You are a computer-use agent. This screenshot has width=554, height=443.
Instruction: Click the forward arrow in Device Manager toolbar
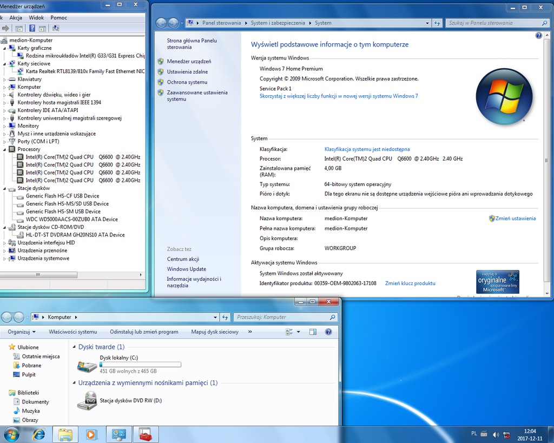(x=5, y=28)
